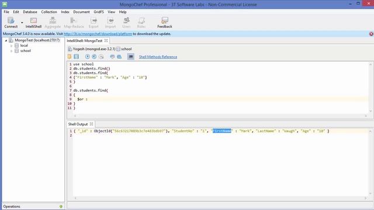Open IntelliShell from the toolbar
This screenshot has width=374, height=210.
(33, 23)
